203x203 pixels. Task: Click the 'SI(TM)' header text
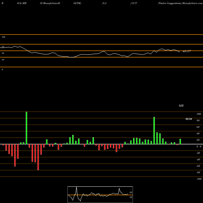point(77,3)
